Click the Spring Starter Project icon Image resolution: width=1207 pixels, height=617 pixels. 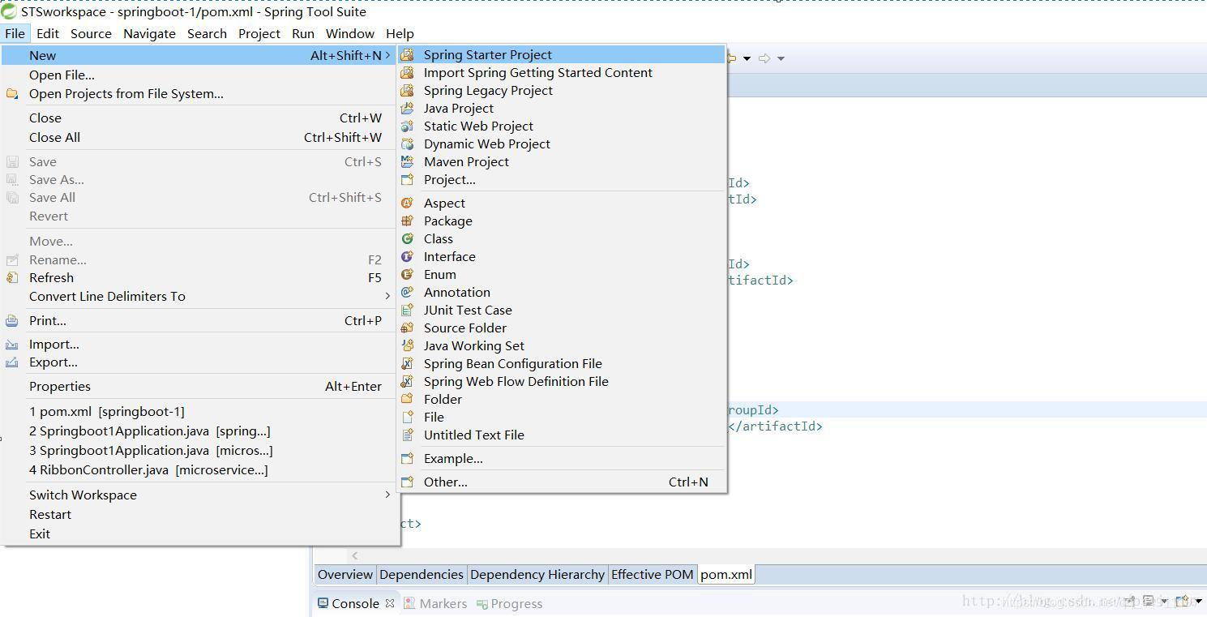tap(407, 55)
